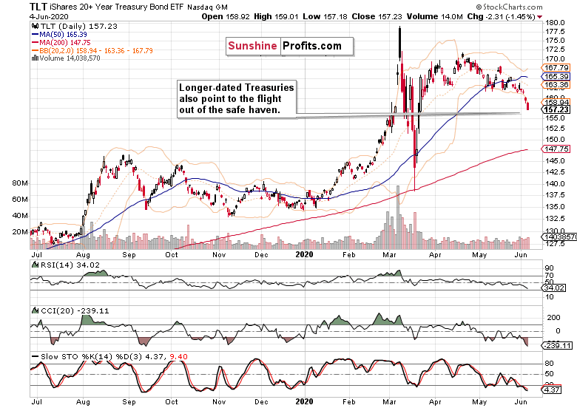This screenshot has height=408, width=577.
Task: Click the TLT candlestick legend icon
Action: (x=35, y=26)
